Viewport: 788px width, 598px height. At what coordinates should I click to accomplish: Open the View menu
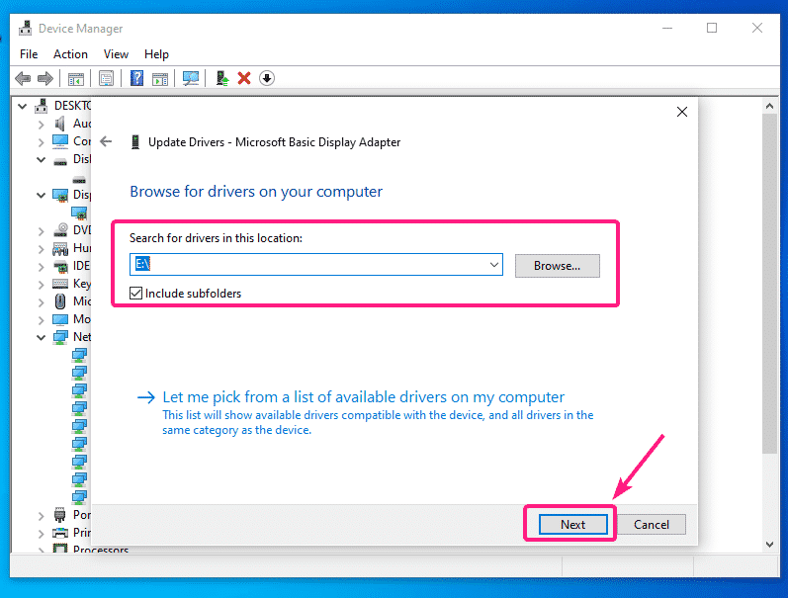point(116,53)
